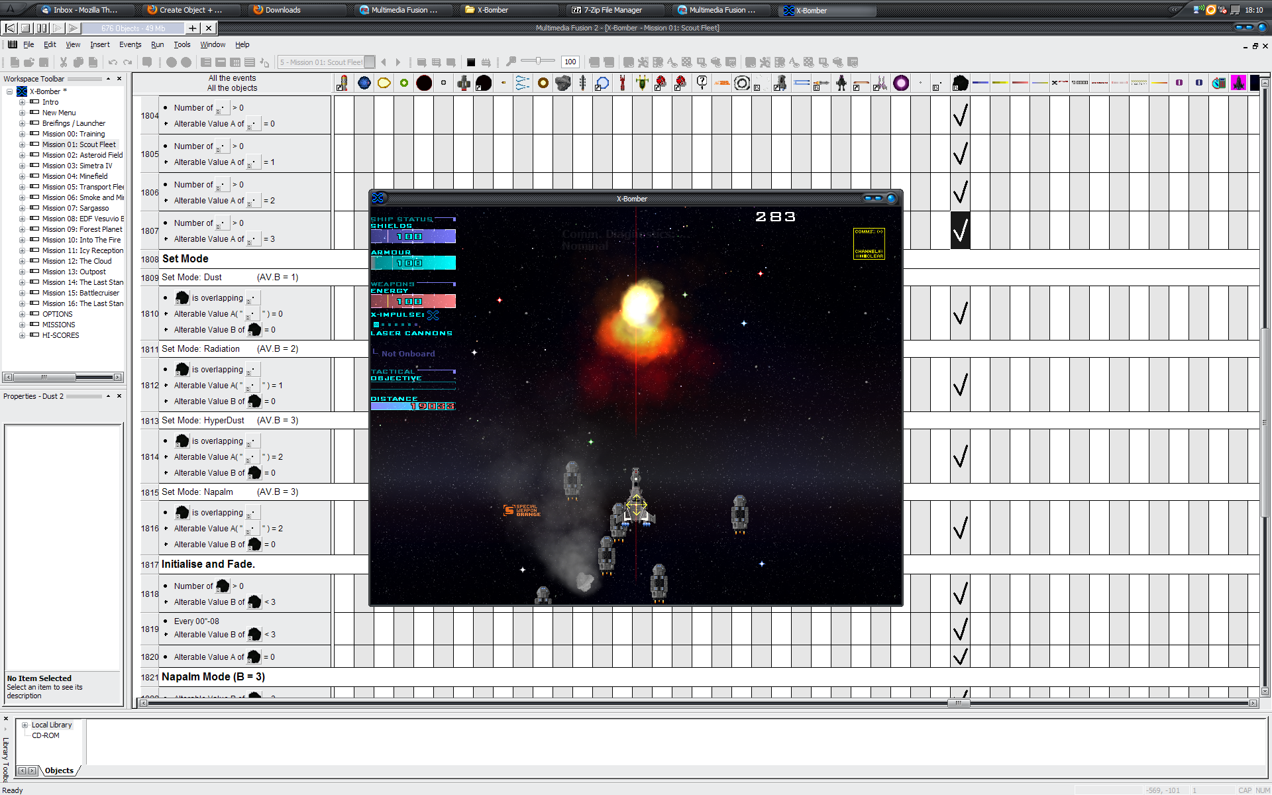Screen dimensions: 1272x795
Task: Expand the Mission 00: Training node
Action: 22,134
